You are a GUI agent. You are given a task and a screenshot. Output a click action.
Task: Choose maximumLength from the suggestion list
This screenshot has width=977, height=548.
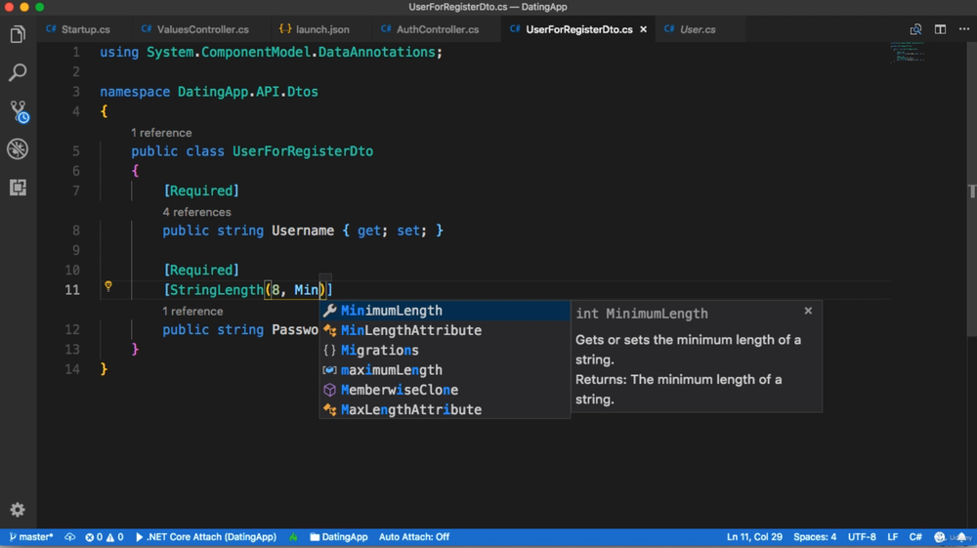pyautogui.click(x=445, y=370)
